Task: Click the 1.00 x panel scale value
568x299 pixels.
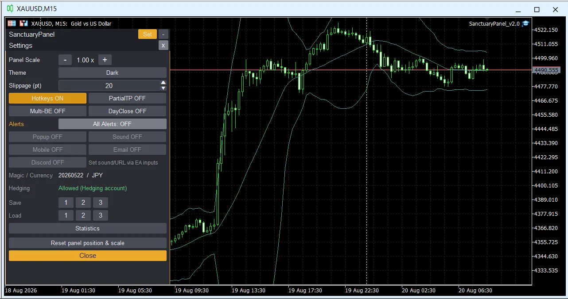Action: pyautogui.click(x=85, y=60)
